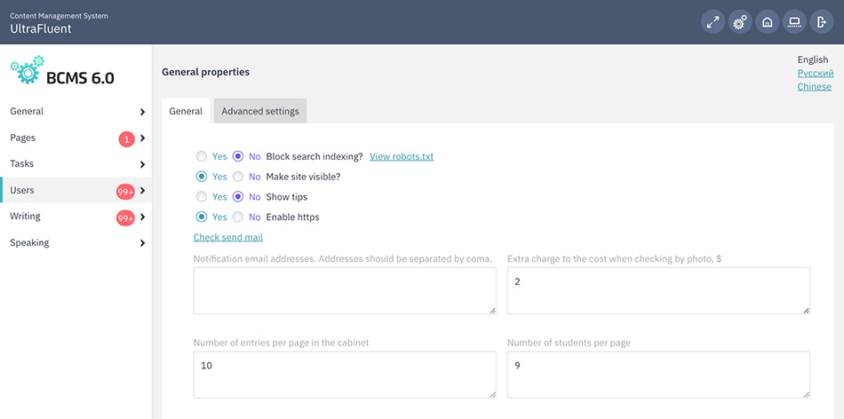Open the Pages sidebar item

(76, 138)
